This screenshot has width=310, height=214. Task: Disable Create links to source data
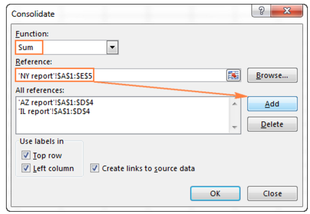[x=95, y=168]
